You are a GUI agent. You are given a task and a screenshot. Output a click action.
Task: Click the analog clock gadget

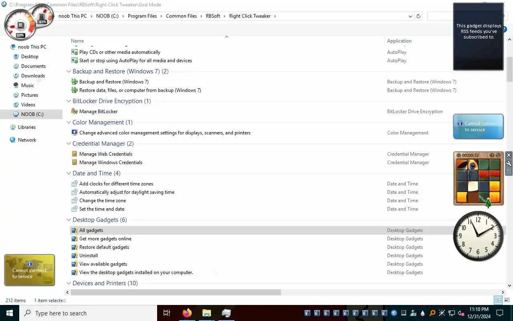click(x=478, y=236)
